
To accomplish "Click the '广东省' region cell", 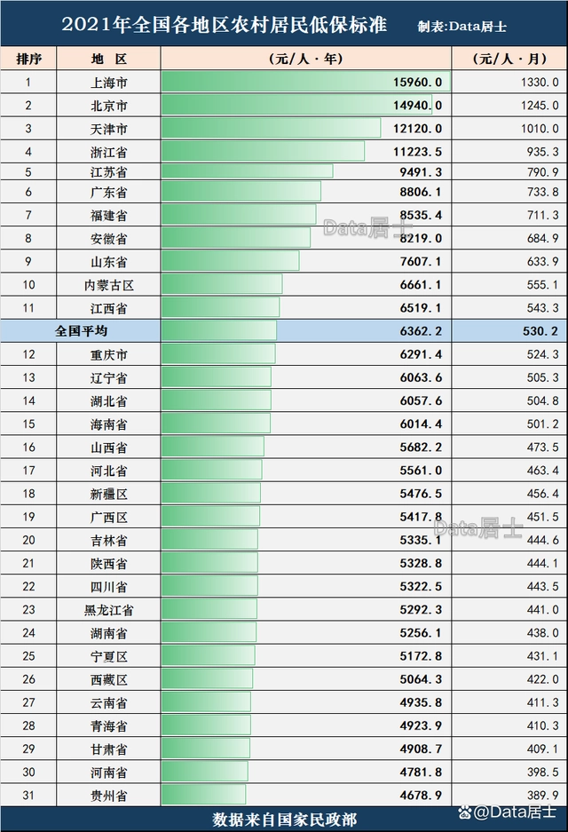I will (109, 192).
